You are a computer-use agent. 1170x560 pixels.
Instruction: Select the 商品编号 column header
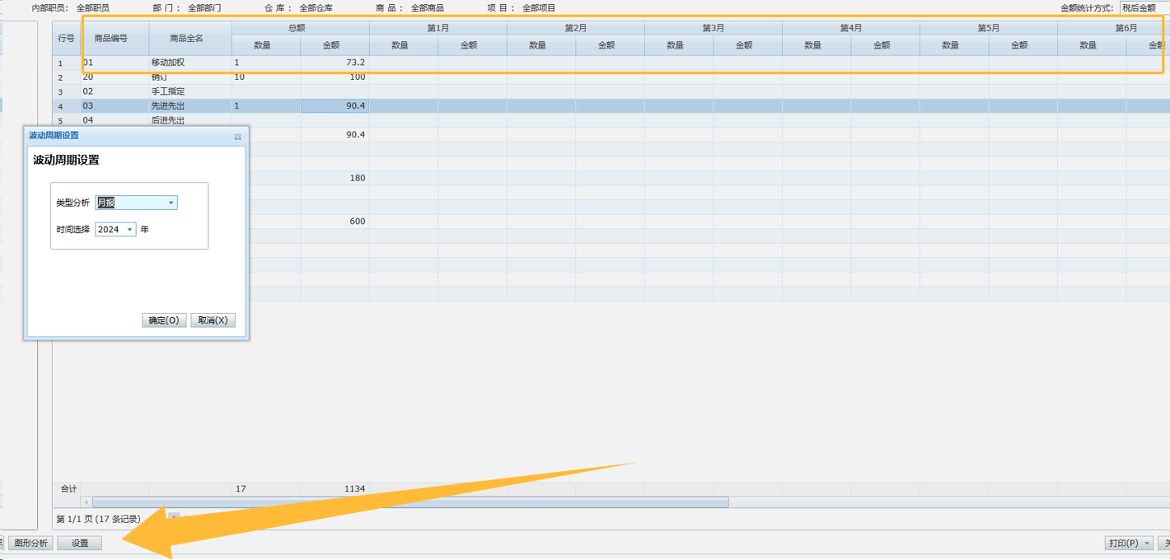point(110,38)
